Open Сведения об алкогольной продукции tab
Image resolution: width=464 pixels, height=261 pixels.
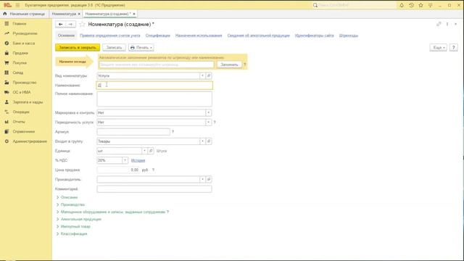pyautogui.click(x=258, y=36)
